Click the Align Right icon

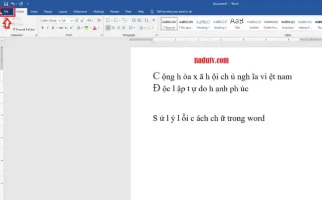(x=118, y=28)
